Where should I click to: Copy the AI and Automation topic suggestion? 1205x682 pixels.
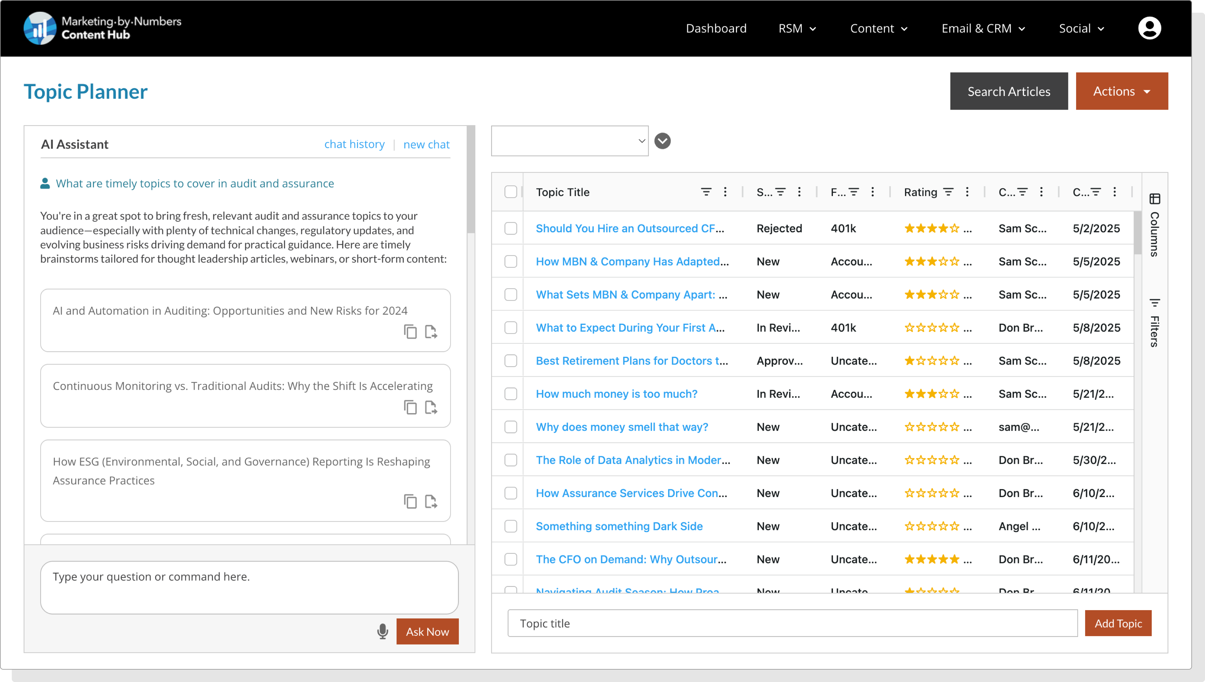(410, 332)
